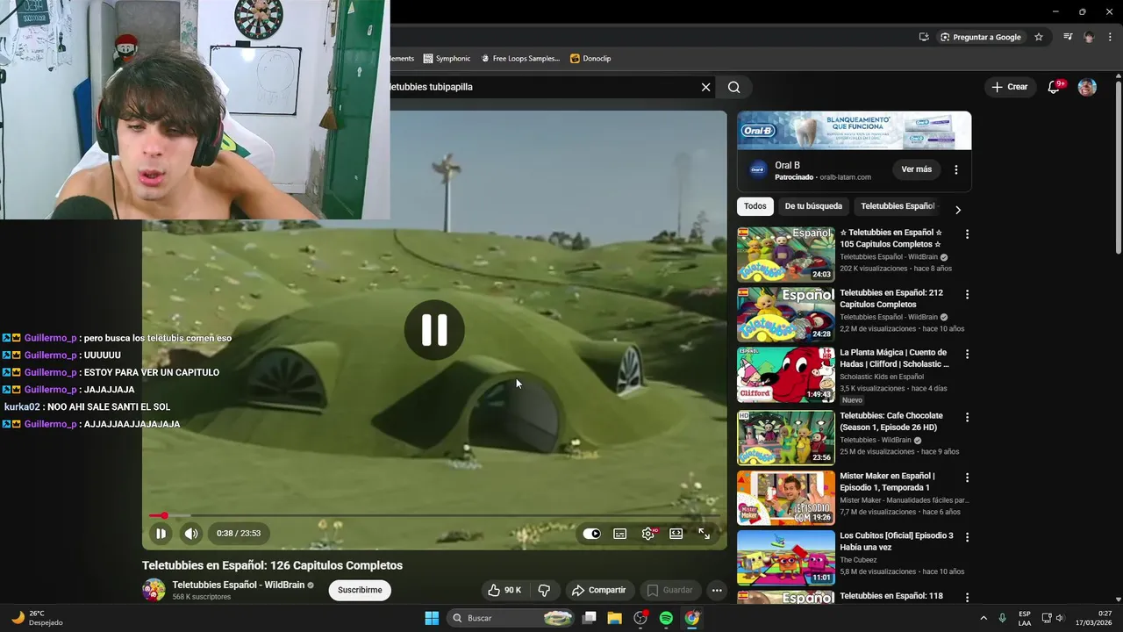Open Spotify from the taskbar
This screenshot has height=632, width=1123.
coord(666,618)
